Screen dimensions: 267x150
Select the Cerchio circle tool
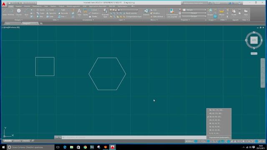click(x=19, y=12)
